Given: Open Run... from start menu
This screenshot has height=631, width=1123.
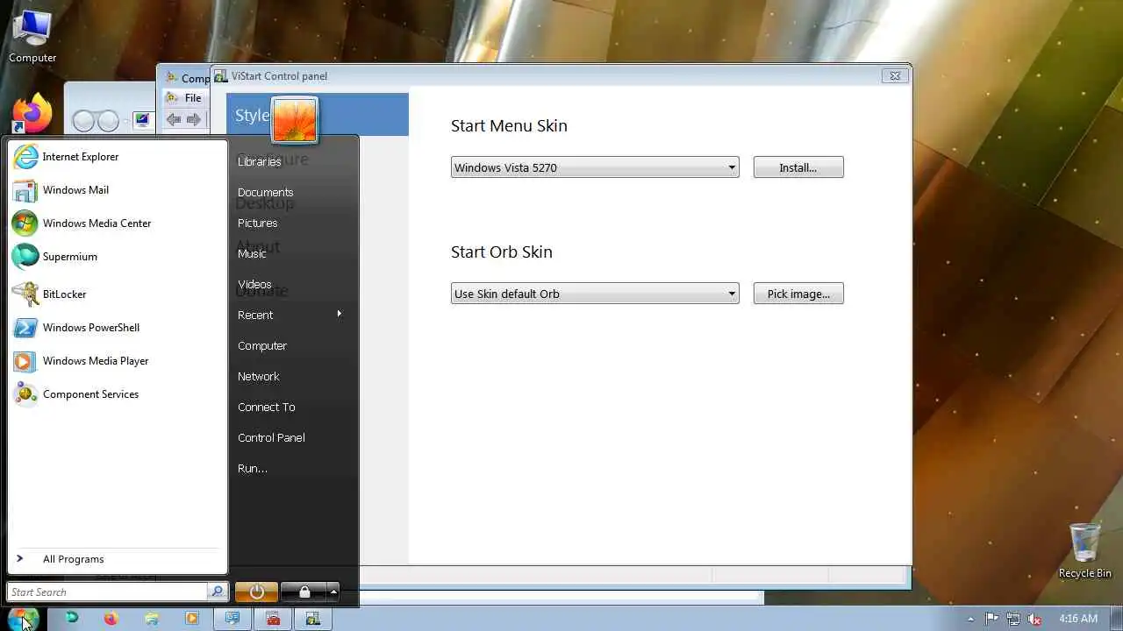Looking at the screenshot, I should 252,469.
